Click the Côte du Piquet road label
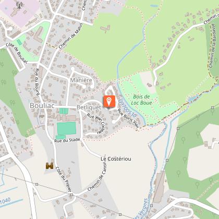 pos(64,179)
